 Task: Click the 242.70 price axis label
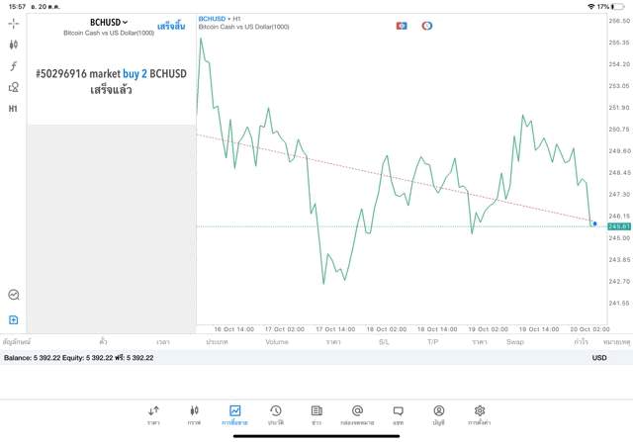click(619, 282)
